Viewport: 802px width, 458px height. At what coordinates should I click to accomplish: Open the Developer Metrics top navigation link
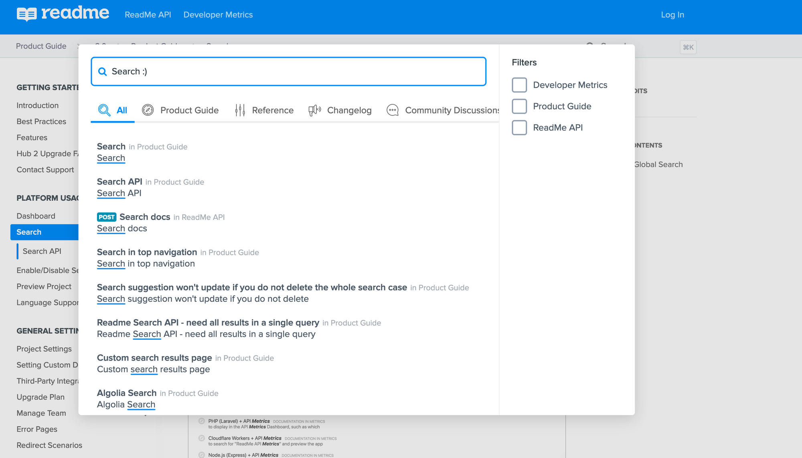[218, 15]
